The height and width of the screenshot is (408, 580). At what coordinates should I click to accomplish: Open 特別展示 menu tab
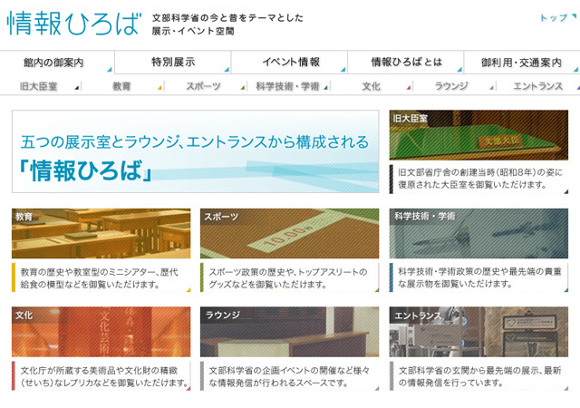(x=173, y=62)
